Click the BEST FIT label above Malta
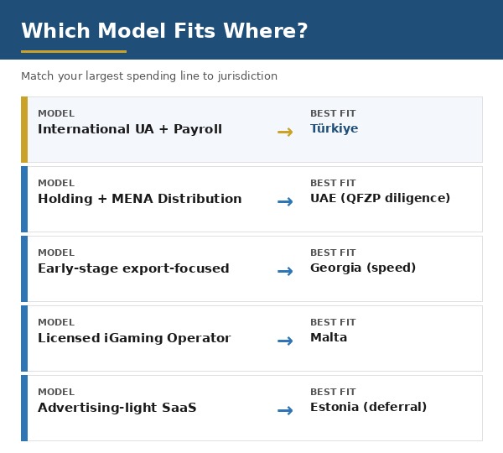Image resolution: width=503 pixels, height=453 pixels. 333,322
